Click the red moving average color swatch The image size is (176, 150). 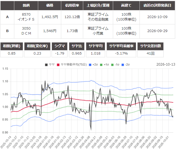58,65
